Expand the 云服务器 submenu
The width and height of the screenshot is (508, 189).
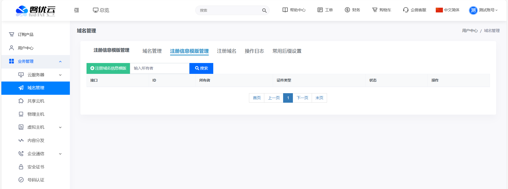[x=60, y=75]
